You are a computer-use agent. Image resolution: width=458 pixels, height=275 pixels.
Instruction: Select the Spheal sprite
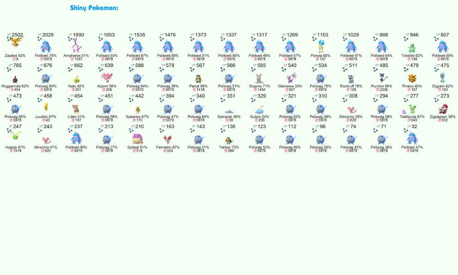click(x=137, y=139)
